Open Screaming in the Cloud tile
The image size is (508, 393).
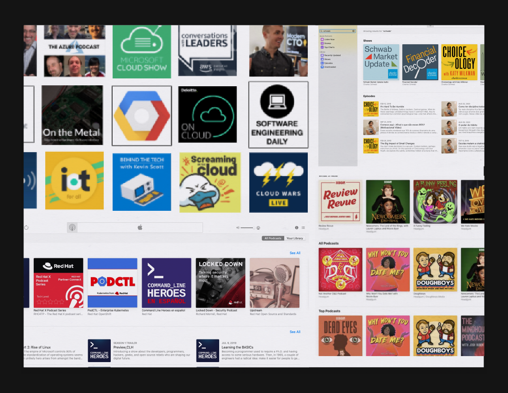210,182
